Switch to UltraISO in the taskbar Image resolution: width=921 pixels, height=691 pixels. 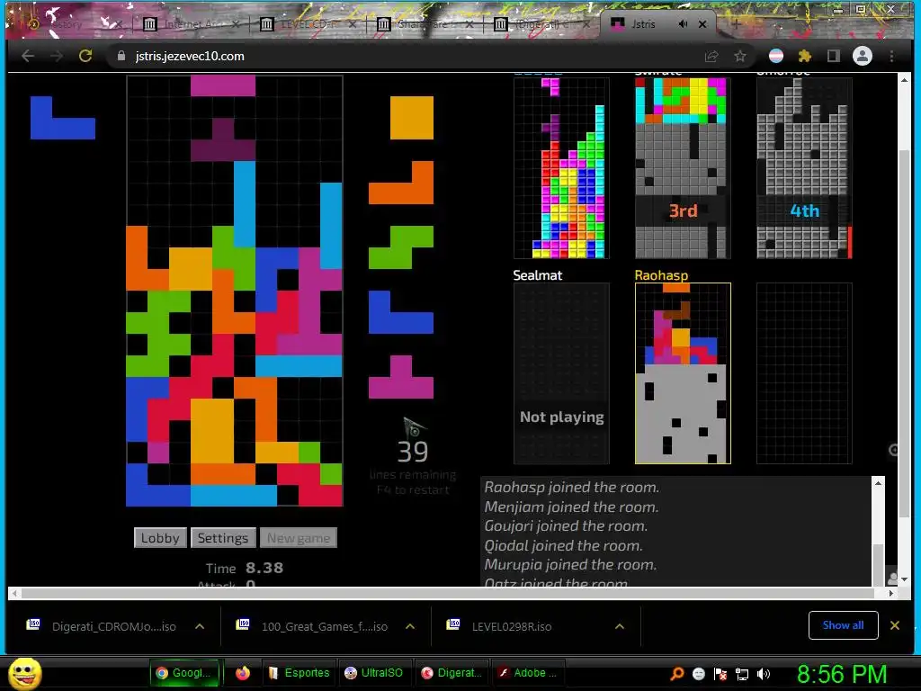374,673
